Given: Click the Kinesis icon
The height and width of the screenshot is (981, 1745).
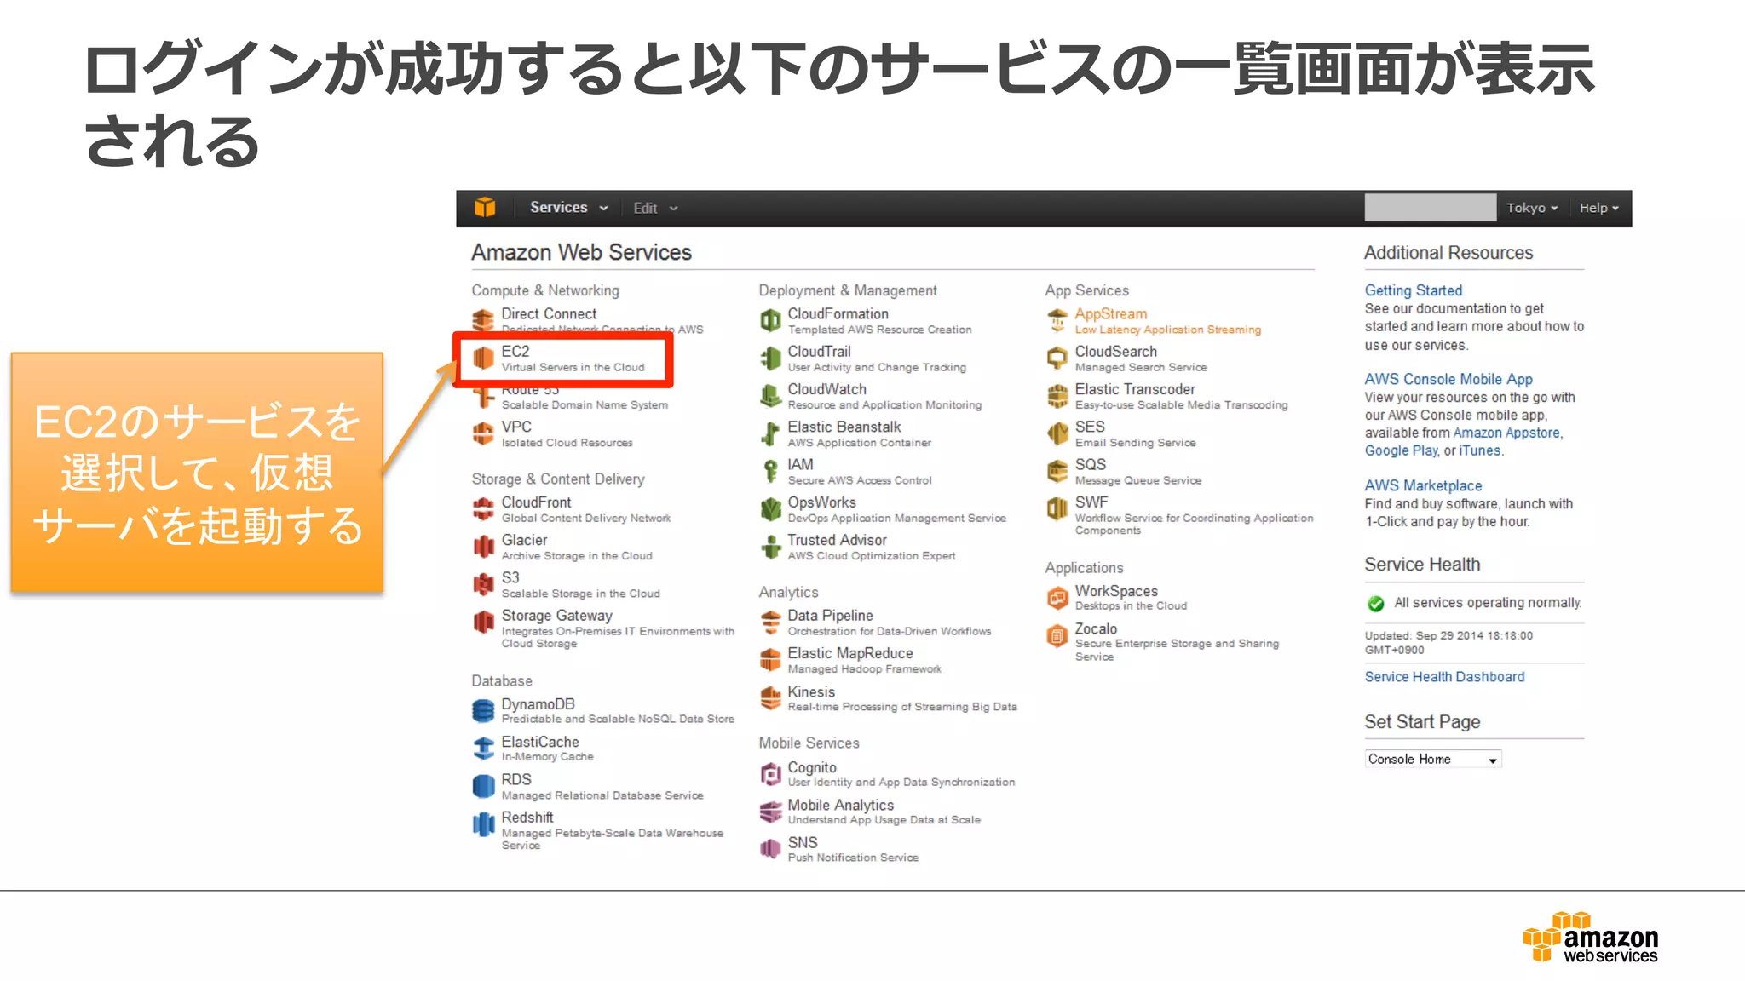Looking at the screenshot, I should pyautogui.click(x=770, y=697).
